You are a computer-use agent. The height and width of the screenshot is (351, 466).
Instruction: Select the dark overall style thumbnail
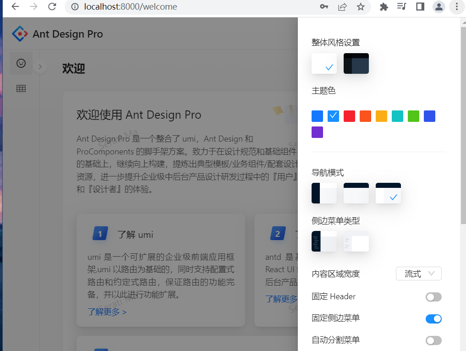[x=356, y=64]
